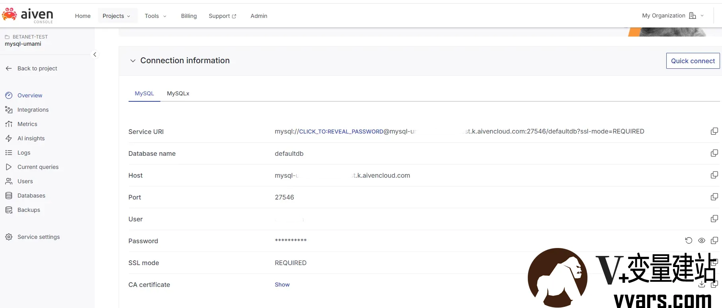Screen dimensions: 722x308
Task: Go to the Home page
Action: pyautogui.click(x=83, y=16)
